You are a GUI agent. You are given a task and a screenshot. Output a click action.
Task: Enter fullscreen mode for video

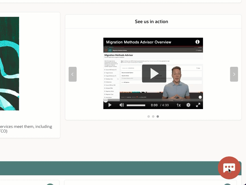tap(198, 105)
